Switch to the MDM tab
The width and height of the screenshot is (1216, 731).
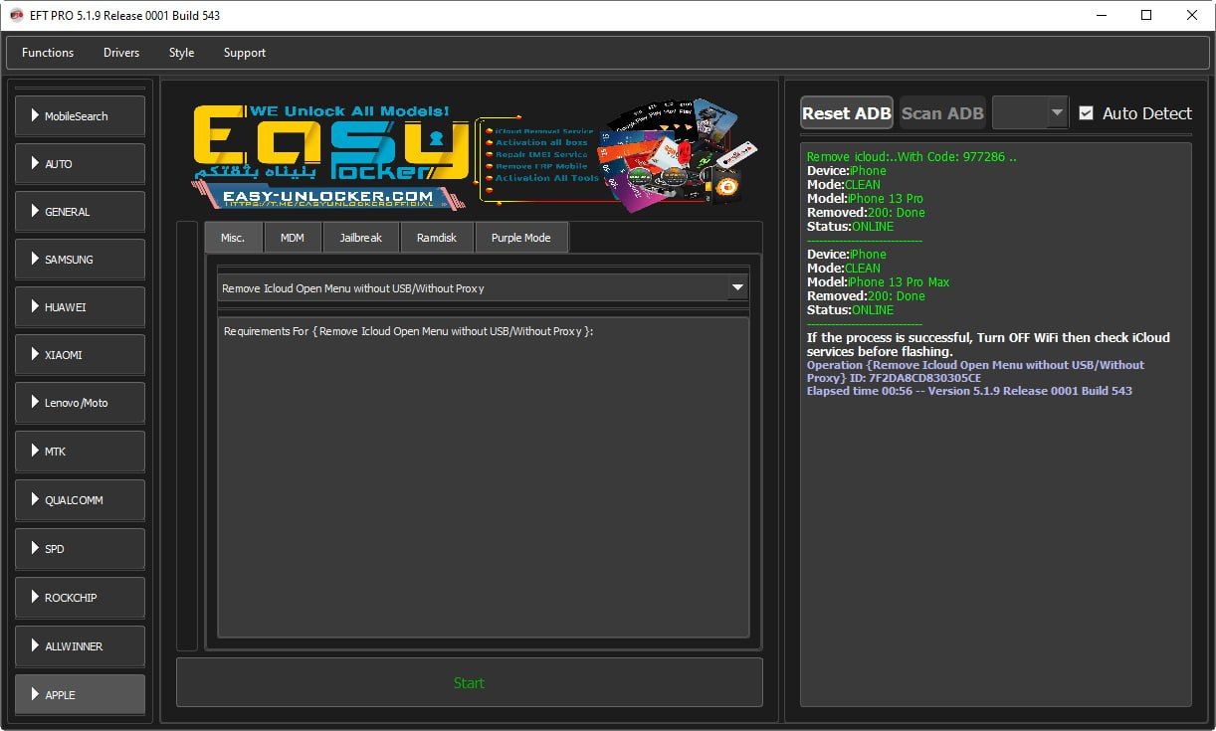293,238
